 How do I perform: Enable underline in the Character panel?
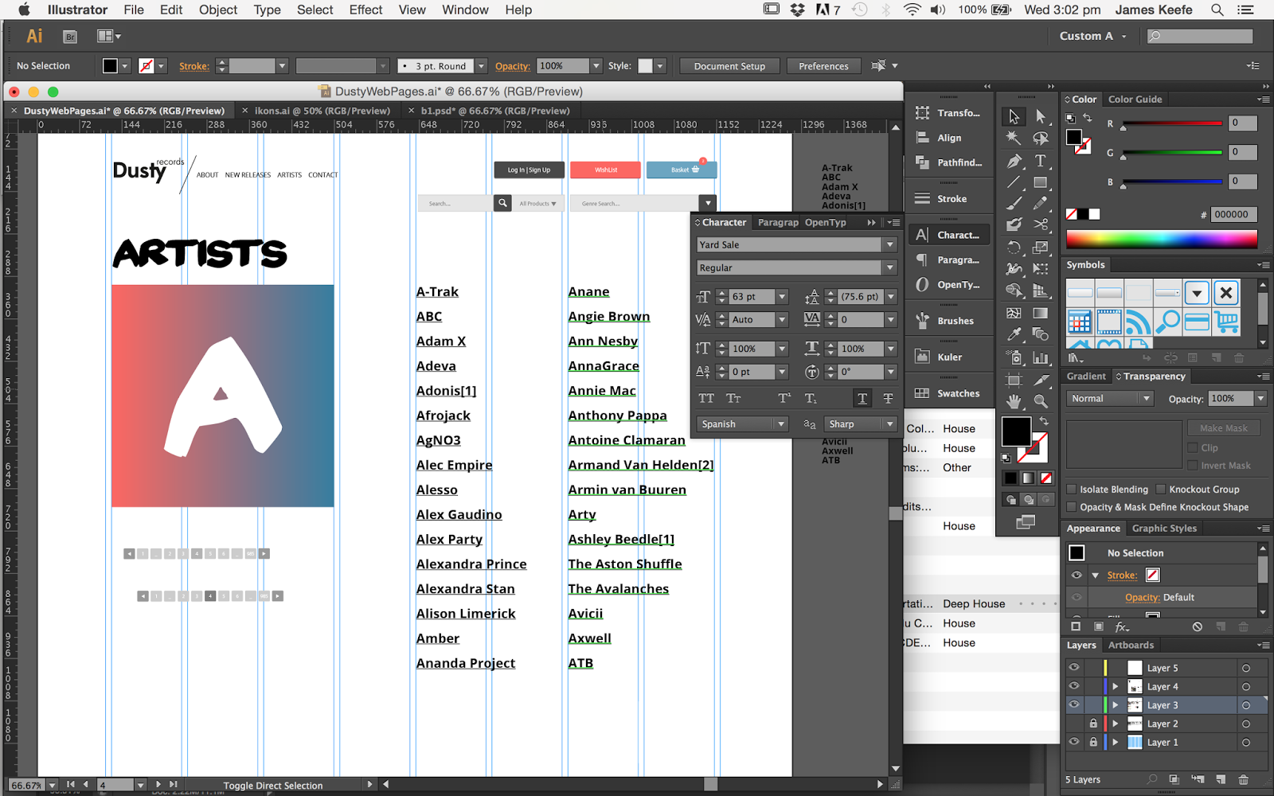[862, 398]
